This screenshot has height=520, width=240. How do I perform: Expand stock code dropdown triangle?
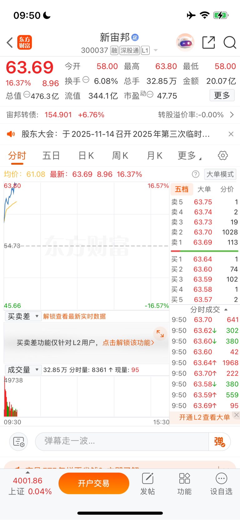(156, 51)
